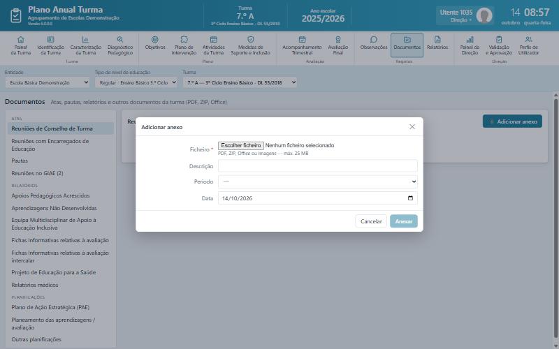Click the Plano Anual Turma clipboard logo
This screenshot has width=559, height=349.
click(x=15, y=15)
